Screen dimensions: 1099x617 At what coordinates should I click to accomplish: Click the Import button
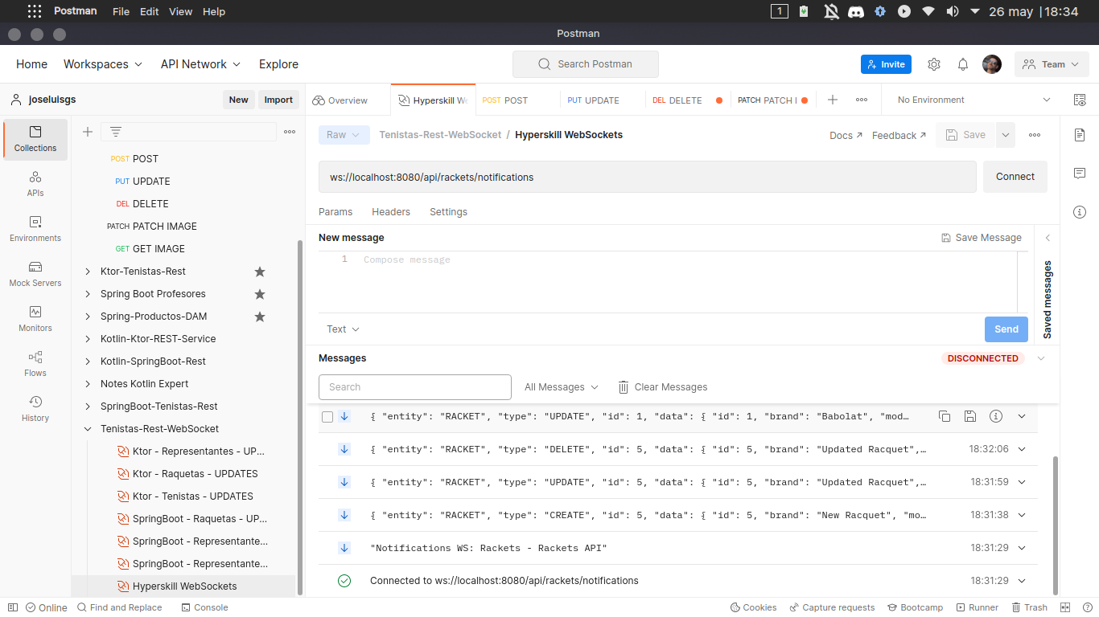pyautogui.click(x=278, y=100)
